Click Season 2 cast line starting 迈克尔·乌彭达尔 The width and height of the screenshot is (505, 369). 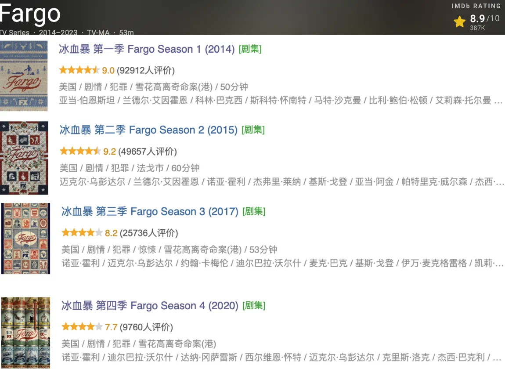pos(282,182)
